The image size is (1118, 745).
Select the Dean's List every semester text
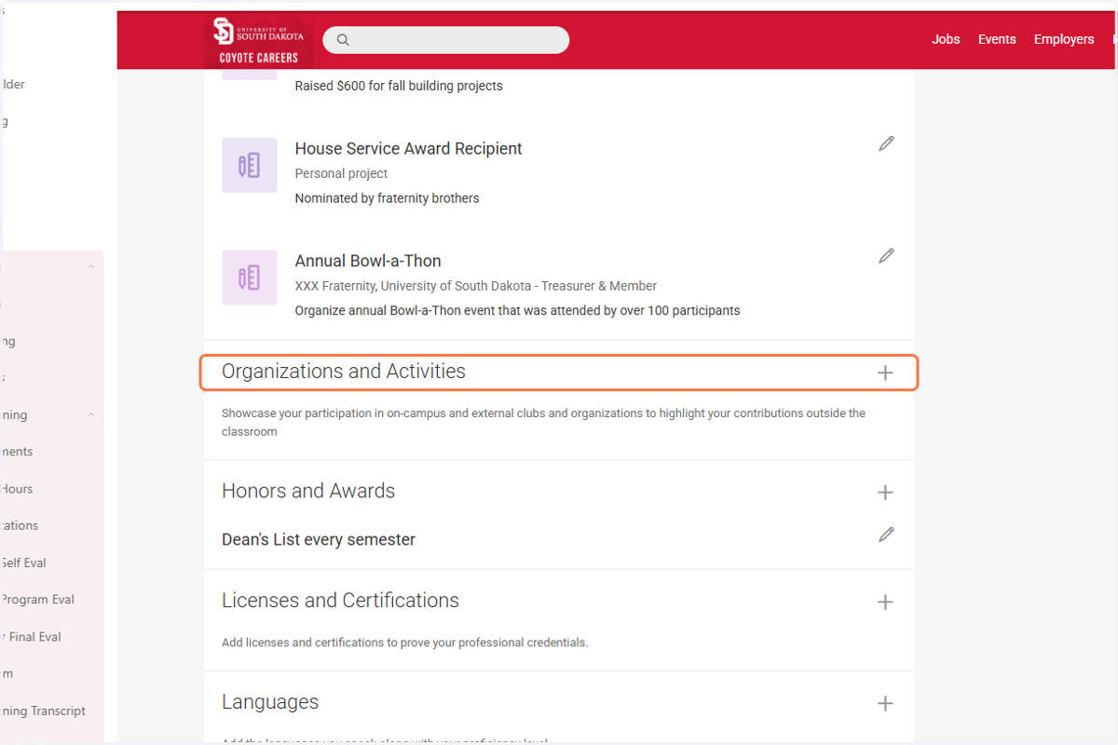click(319, 539)
